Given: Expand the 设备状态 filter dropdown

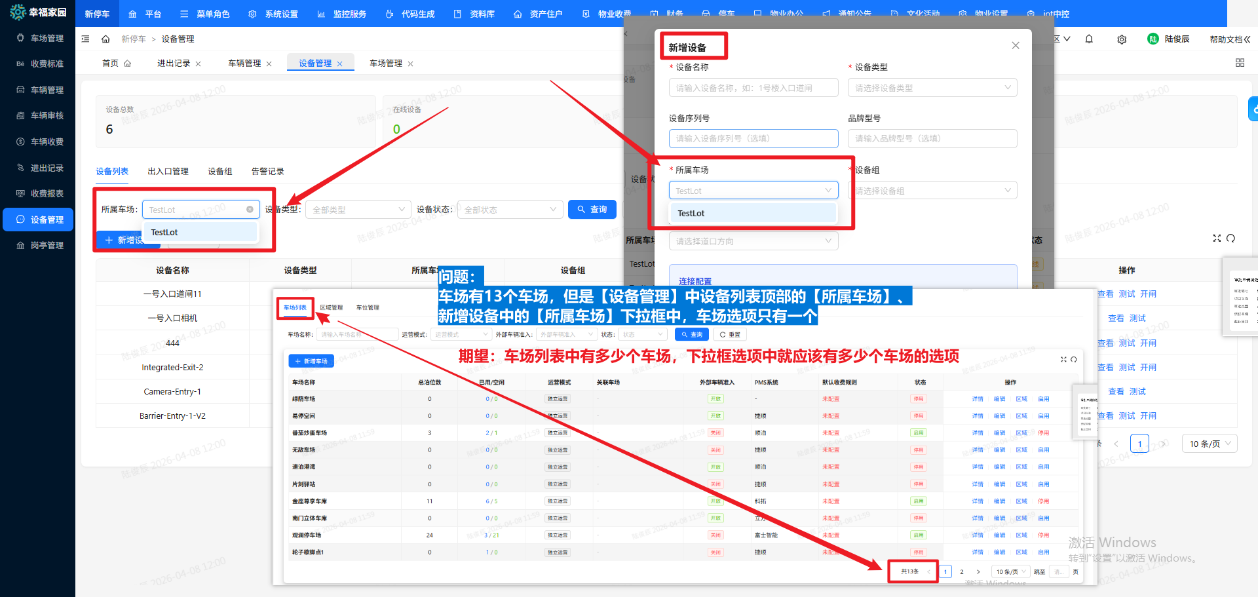Looking at the screenshot, I should click(510, 210).
